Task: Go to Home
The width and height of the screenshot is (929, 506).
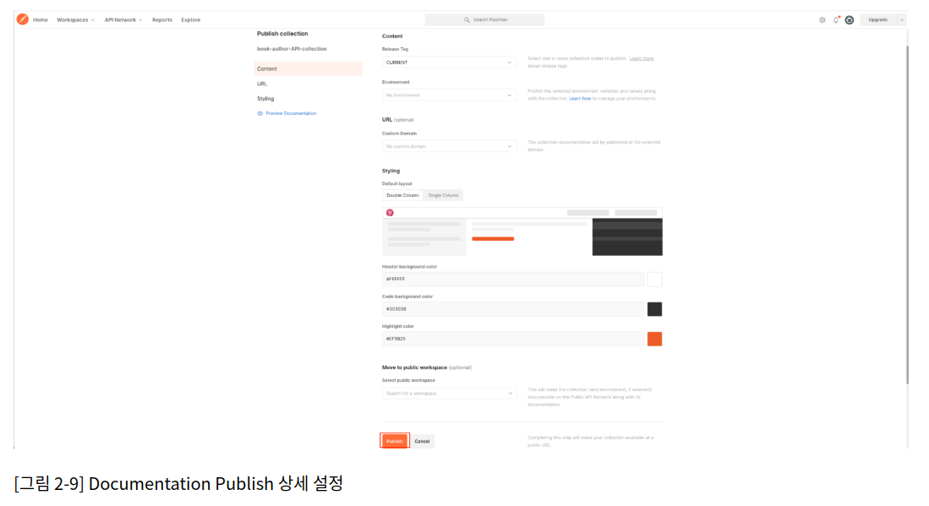Action: (41, 20)
